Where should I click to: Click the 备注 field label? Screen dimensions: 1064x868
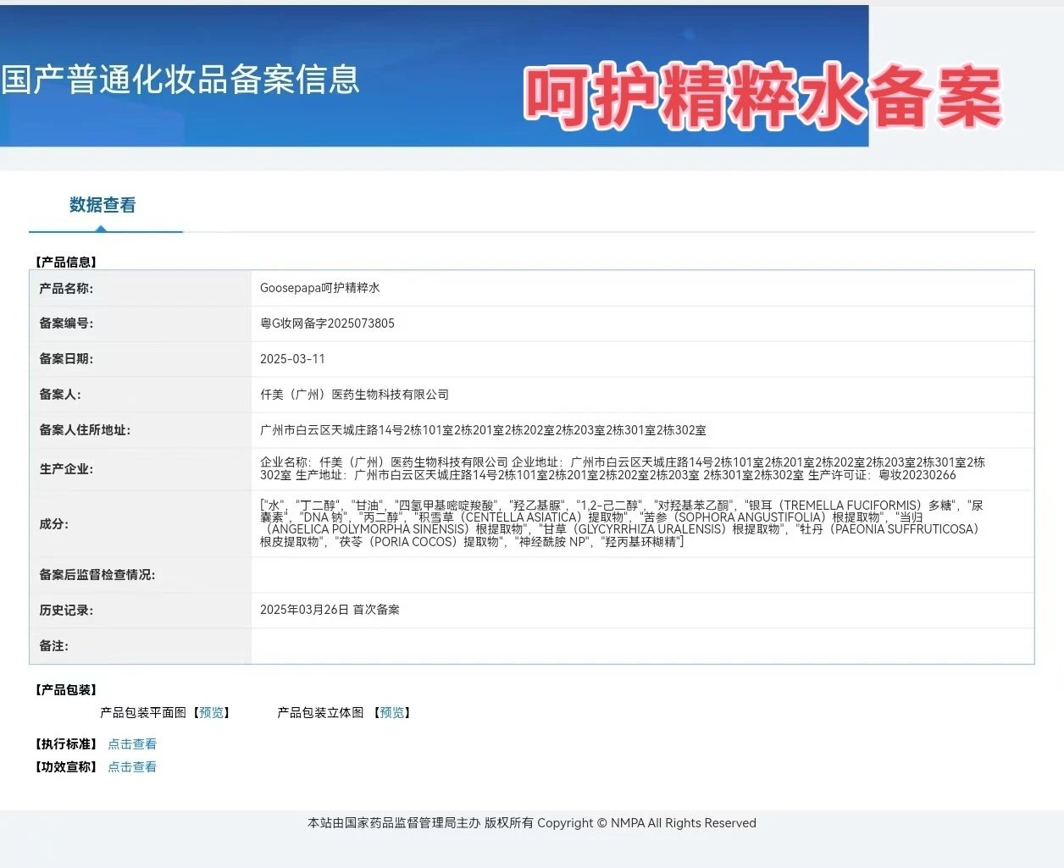(x=54, y=646)
